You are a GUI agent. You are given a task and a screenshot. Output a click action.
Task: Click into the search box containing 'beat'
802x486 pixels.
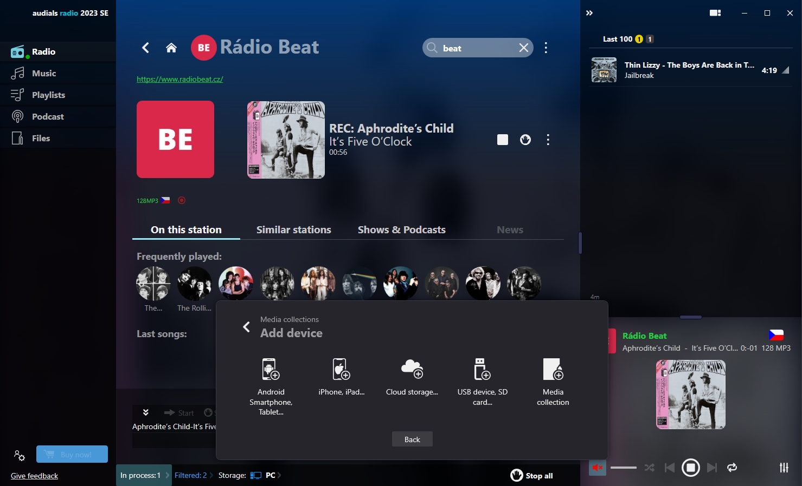pos(477,48)
